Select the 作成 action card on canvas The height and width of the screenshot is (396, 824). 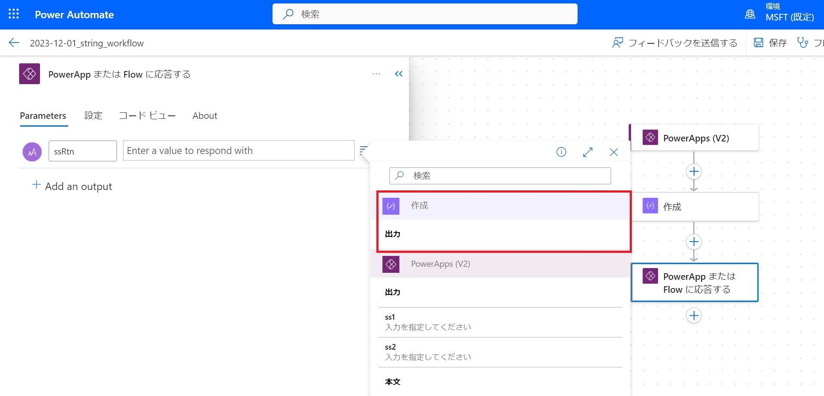[694, 206]
